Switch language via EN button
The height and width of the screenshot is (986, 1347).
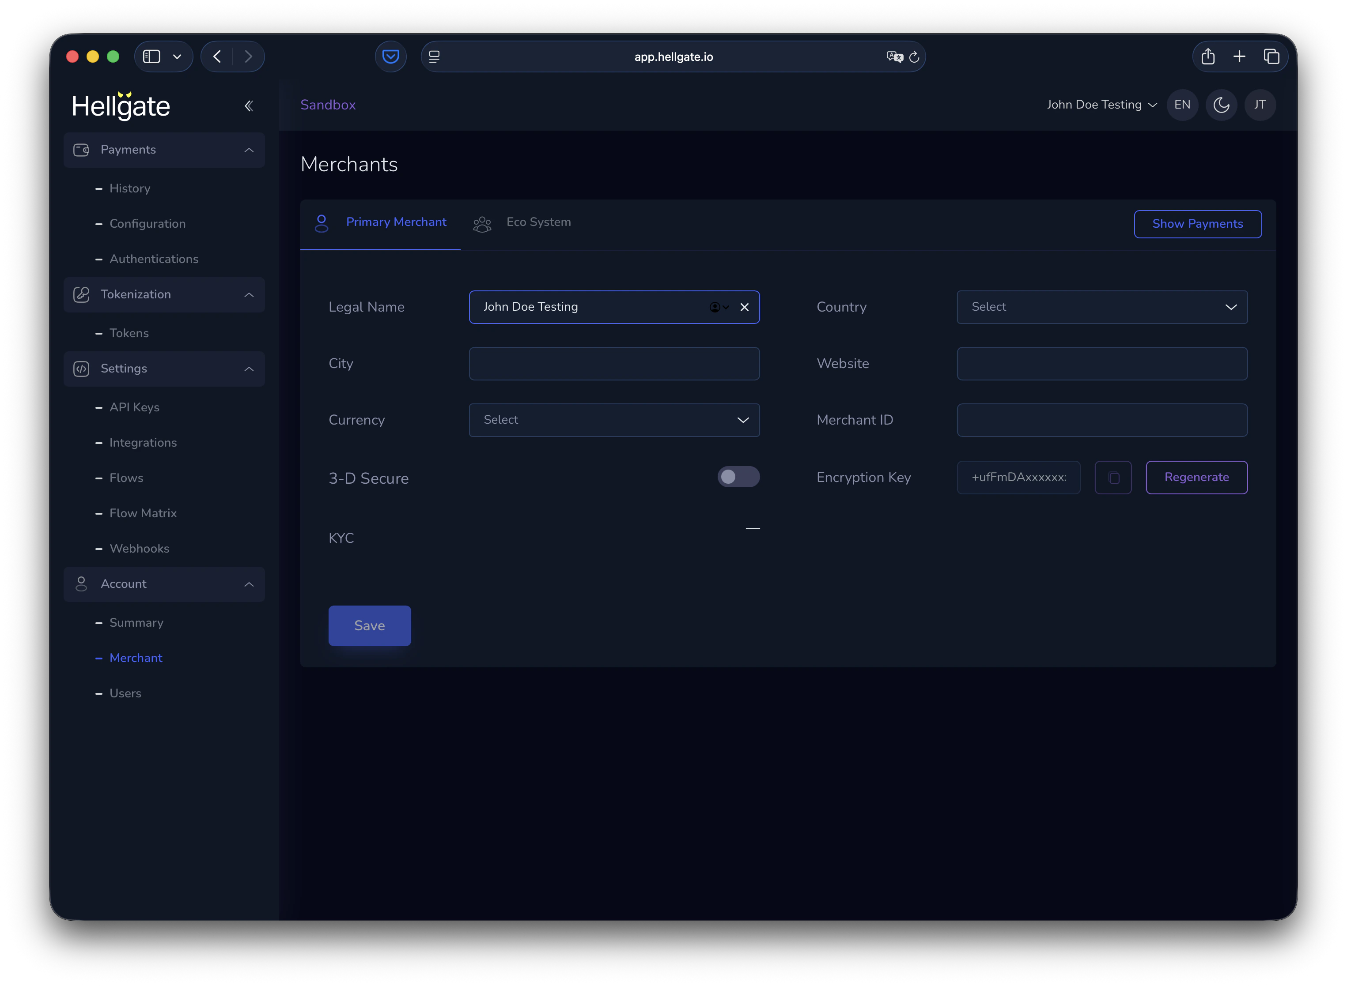1182,105
